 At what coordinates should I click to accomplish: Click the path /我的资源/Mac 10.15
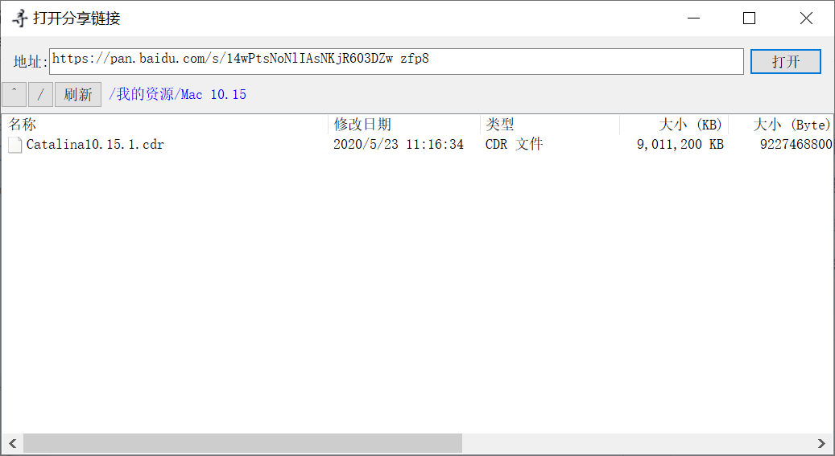pyautogui.click(x=177, y=95)
